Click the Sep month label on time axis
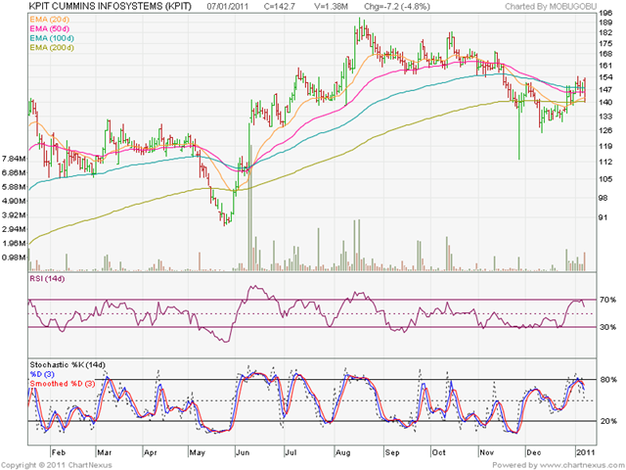Screen dimensions: 626x470 [x=392, y=452]
